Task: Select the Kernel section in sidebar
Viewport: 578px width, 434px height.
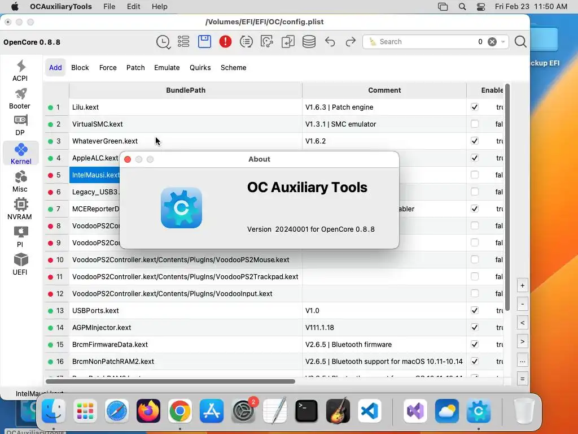Action: click(x=21, y=154)
